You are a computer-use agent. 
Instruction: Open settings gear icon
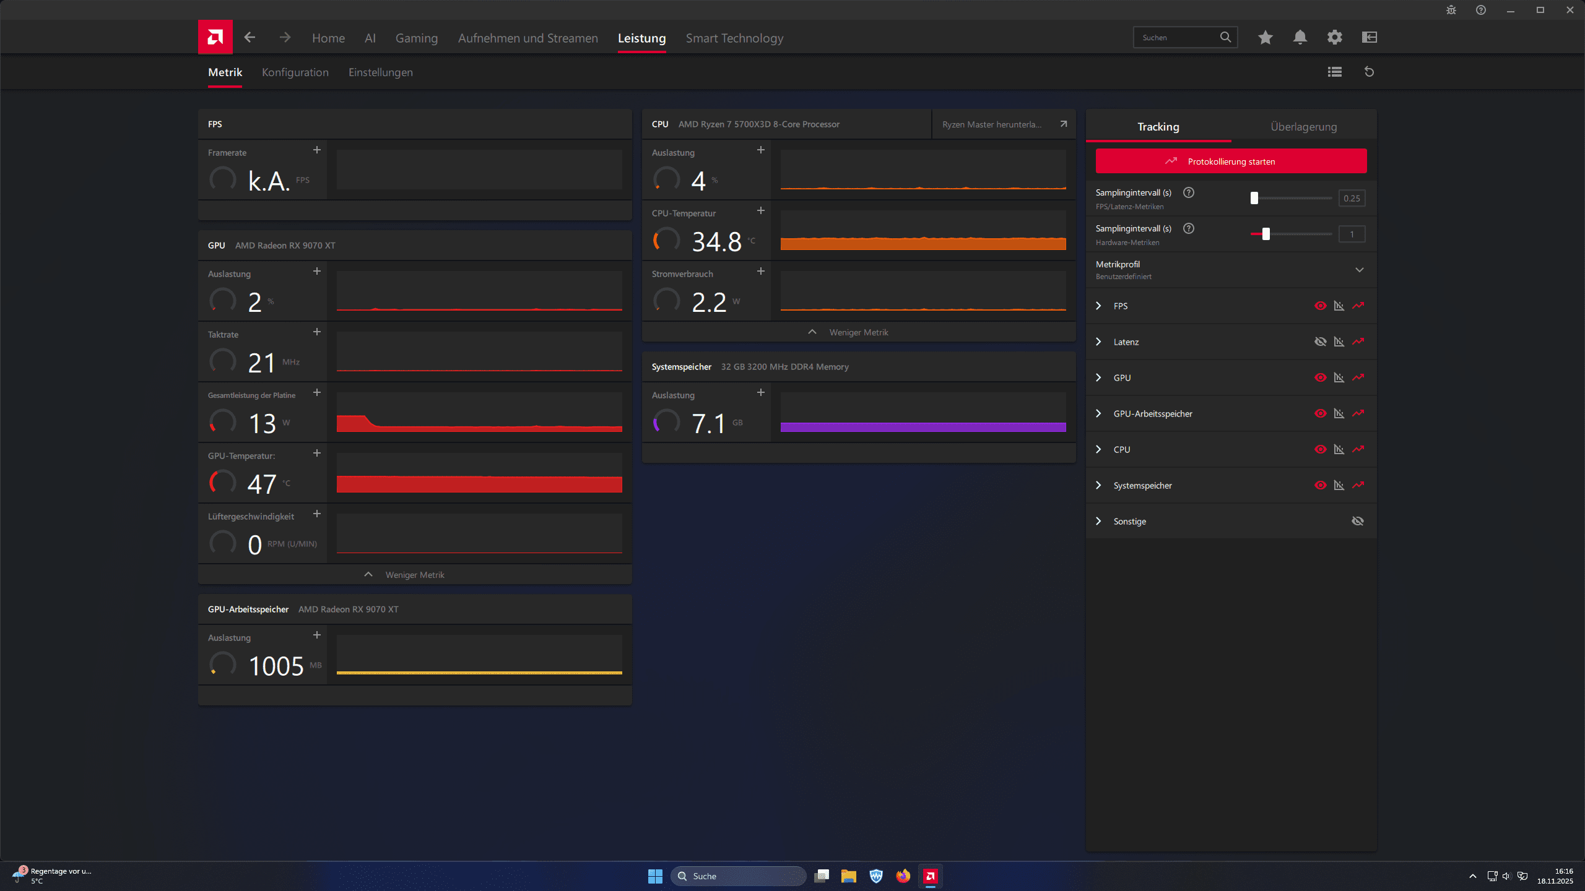tap(1334, 37)
